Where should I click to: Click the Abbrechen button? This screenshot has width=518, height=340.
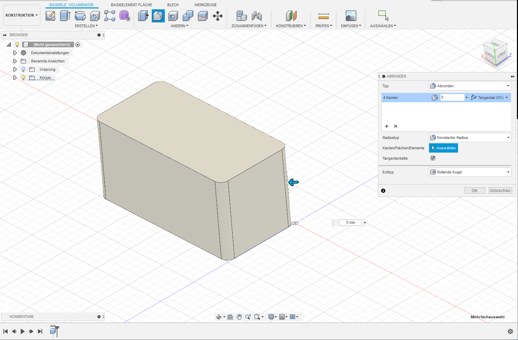pyautogui.click(x=500, y=191)
